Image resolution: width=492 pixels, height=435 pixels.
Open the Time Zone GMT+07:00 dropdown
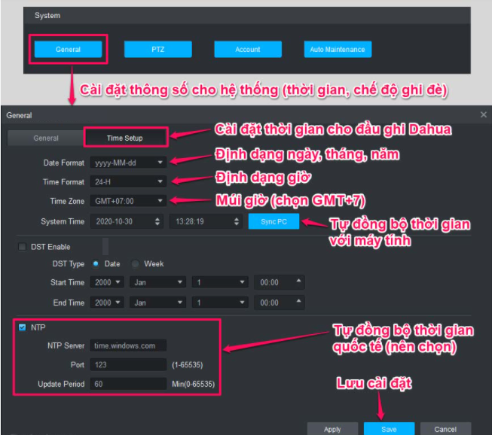tap(128, 201)
